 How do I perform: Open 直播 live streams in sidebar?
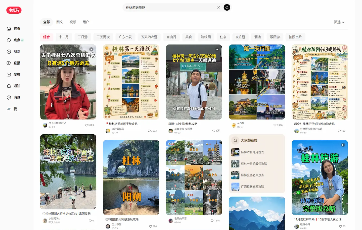[x=14, y=63]
